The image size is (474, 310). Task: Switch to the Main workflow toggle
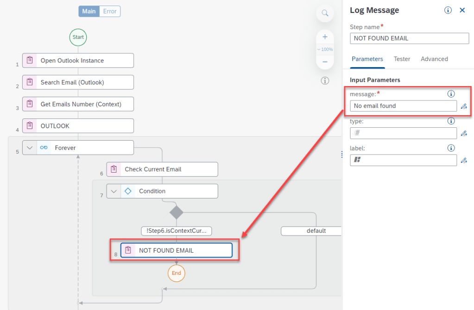point(88,11)
